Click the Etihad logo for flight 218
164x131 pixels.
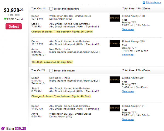coord(115,43)
